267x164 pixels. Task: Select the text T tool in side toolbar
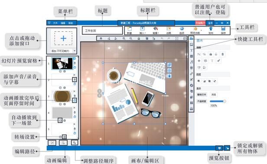(x=192, y=50)
